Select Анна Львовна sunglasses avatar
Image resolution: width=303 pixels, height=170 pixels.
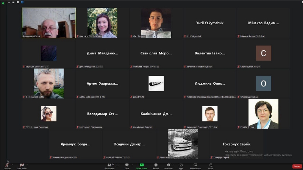[x=49, y=114]
